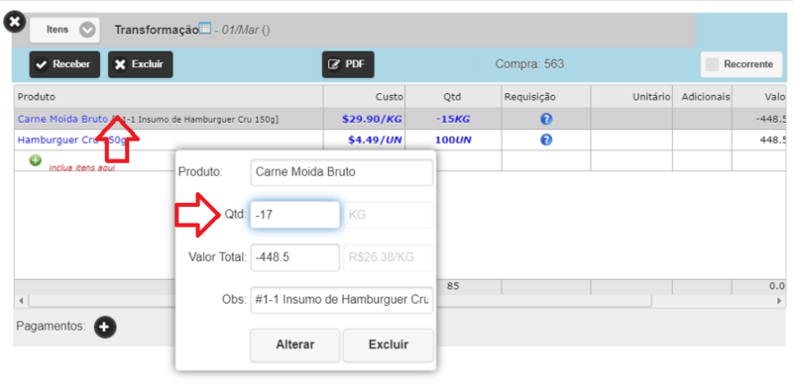Click help icon in Hamburguer Cru row
The image size is (793, 391).
[546, 140]
